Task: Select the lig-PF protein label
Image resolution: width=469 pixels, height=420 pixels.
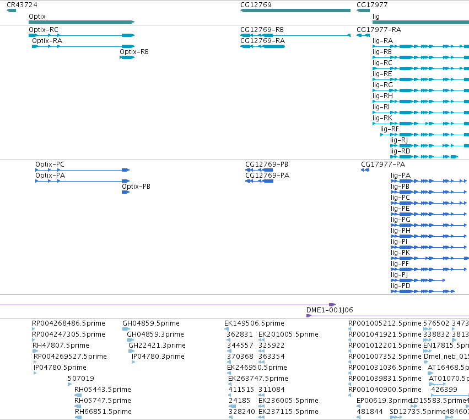Action: pos(400,264)
